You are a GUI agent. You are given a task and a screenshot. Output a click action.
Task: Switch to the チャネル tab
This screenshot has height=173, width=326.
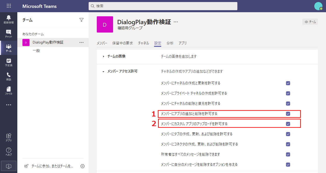144,43
